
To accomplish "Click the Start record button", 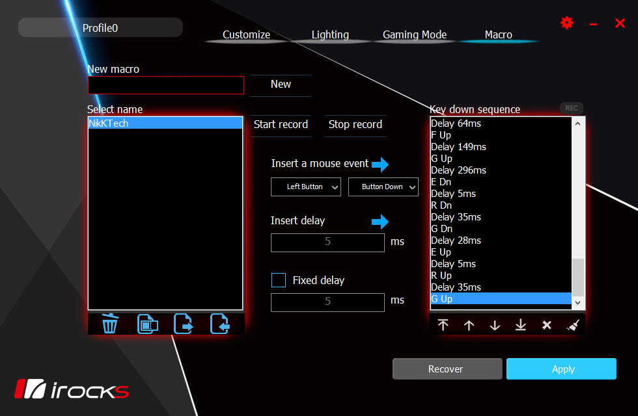I will 281,125.
